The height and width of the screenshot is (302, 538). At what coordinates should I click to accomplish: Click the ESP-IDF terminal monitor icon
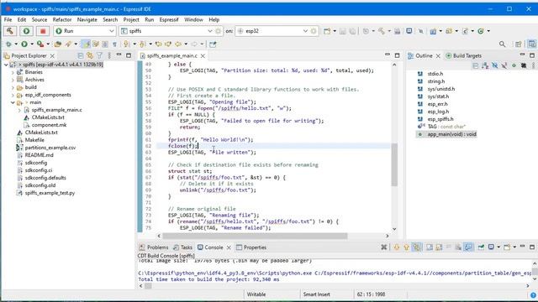pos(409,31)
